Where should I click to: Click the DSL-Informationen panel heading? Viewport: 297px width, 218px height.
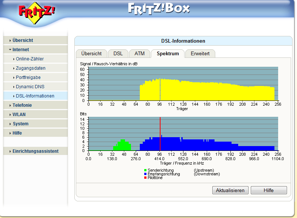[183, 41]
